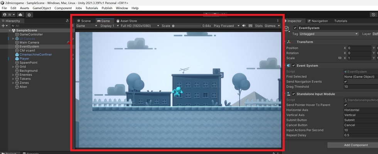
Task: Switch to the Asset Store tab
Action: 127,21
